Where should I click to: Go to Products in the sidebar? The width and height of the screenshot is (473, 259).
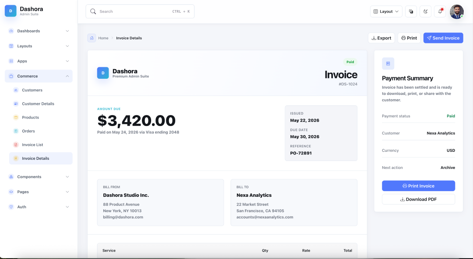pyautogui.click(x=41, y=118)
